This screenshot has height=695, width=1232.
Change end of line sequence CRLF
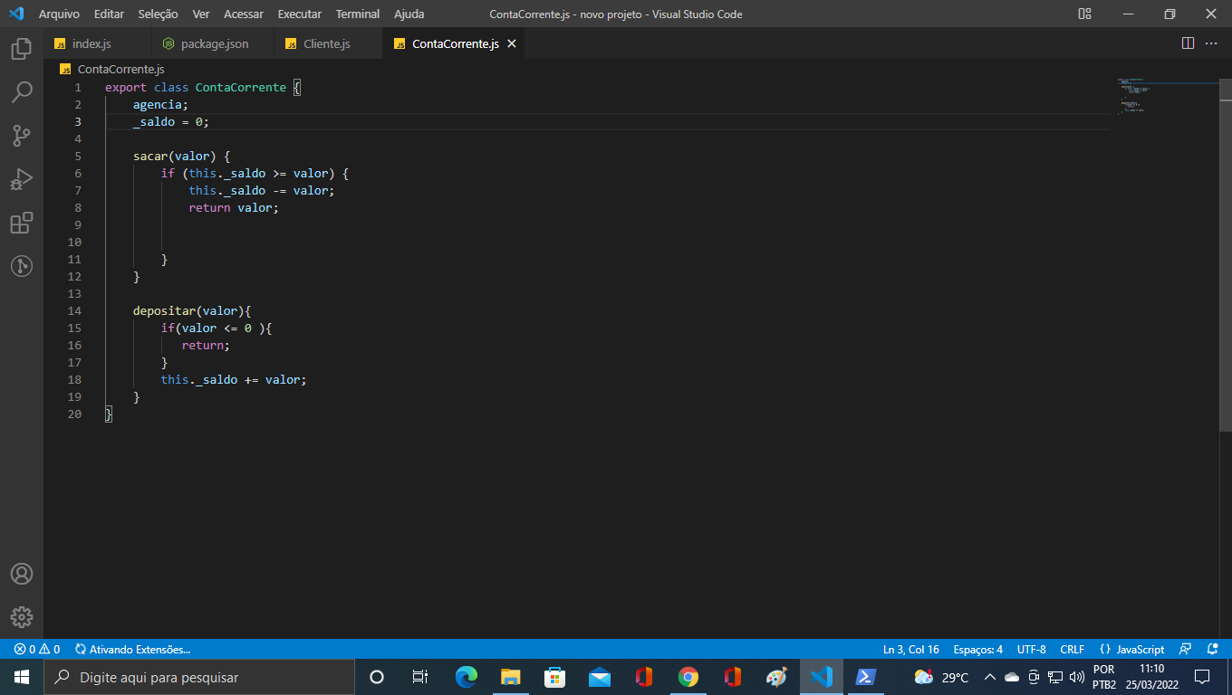(x=1072, y=649)
